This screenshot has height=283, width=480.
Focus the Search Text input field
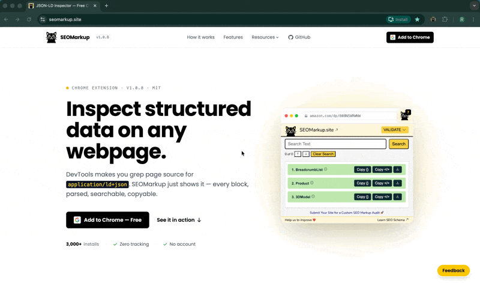335,144
